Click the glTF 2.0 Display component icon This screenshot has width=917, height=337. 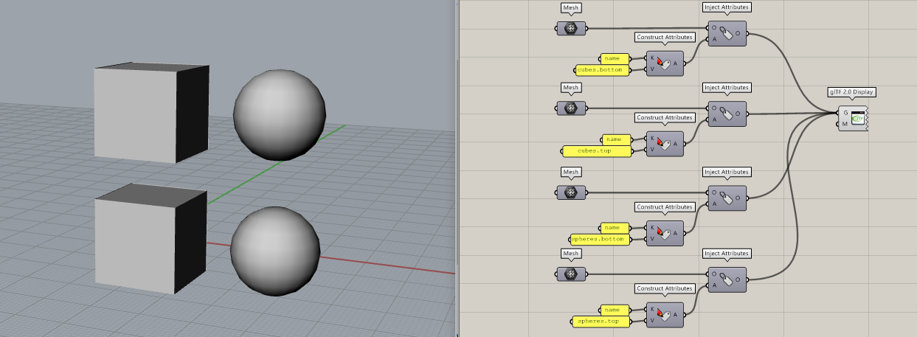[x=857, y=118]
